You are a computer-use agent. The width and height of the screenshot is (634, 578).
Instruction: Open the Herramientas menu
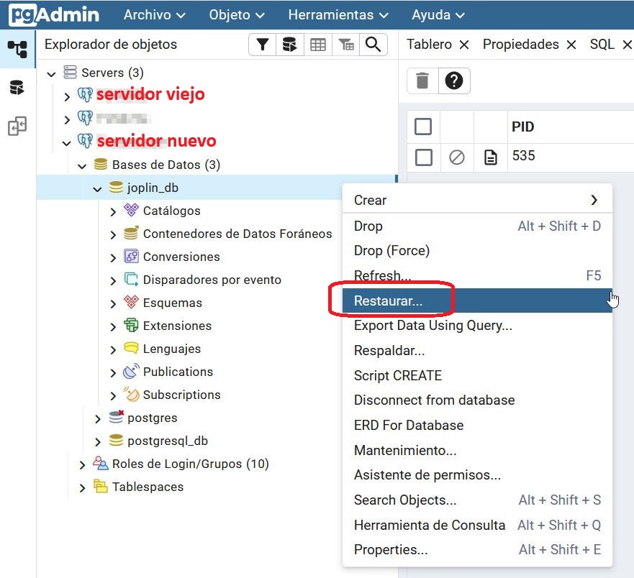[x=338, y=15]
